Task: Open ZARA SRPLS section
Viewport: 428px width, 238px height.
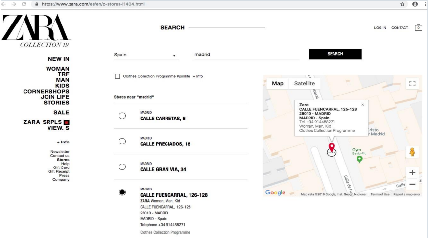Action: coord(43,122)
